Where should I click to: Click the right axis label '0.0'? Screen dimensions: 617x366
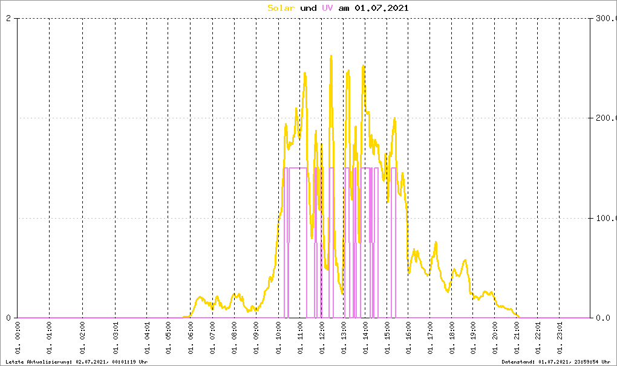pos(603,318)
